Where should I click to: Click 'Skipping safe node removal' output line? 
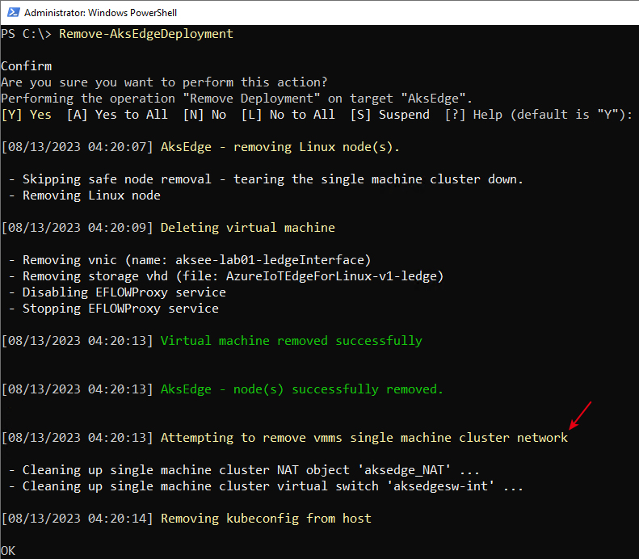pyautogui.click(x=266, y=179)
